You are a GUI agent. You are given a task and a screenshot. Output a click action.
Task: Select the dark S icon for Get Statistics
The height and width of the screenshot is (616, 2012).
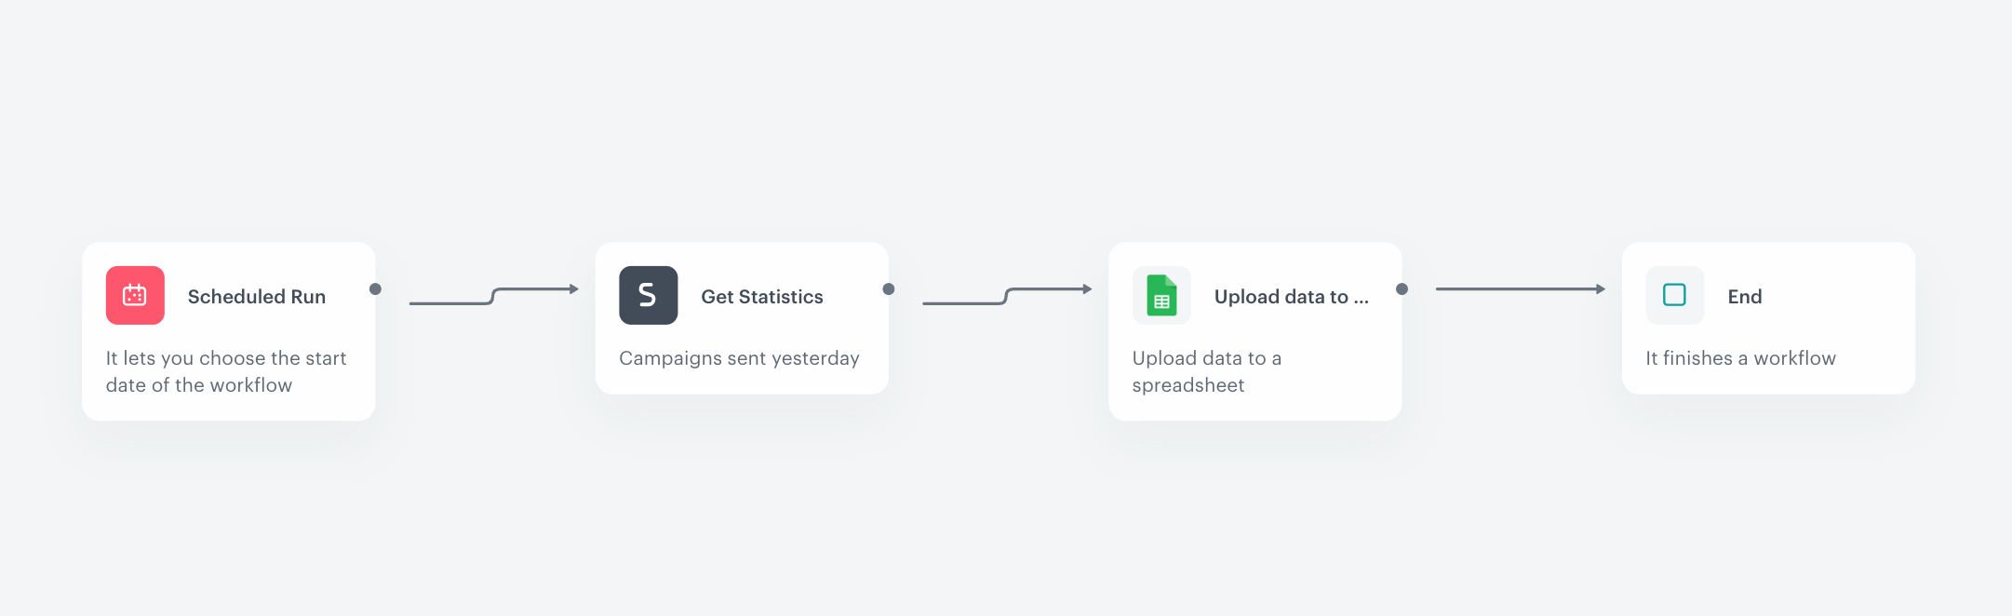coord(648,295)
